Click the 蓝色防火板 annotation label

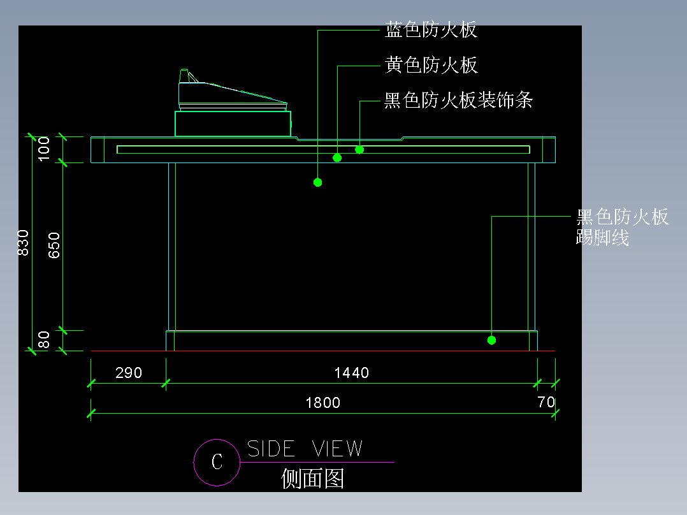431,30
